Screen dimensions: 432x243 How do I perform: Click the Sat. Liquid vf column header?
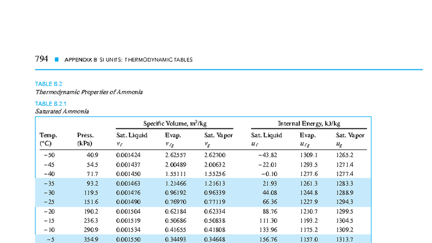click(x=132, y=139)
